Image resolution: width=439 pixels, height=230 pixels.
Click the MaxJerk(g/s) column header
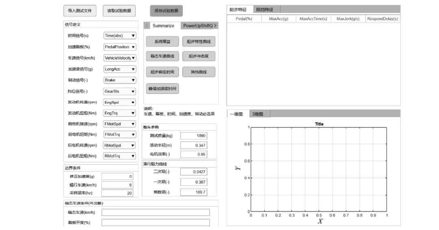[348, 19]
